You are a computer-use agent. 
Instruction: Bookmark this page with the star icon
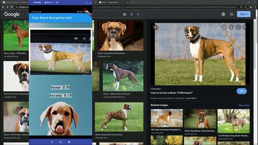tap(246, 7)
